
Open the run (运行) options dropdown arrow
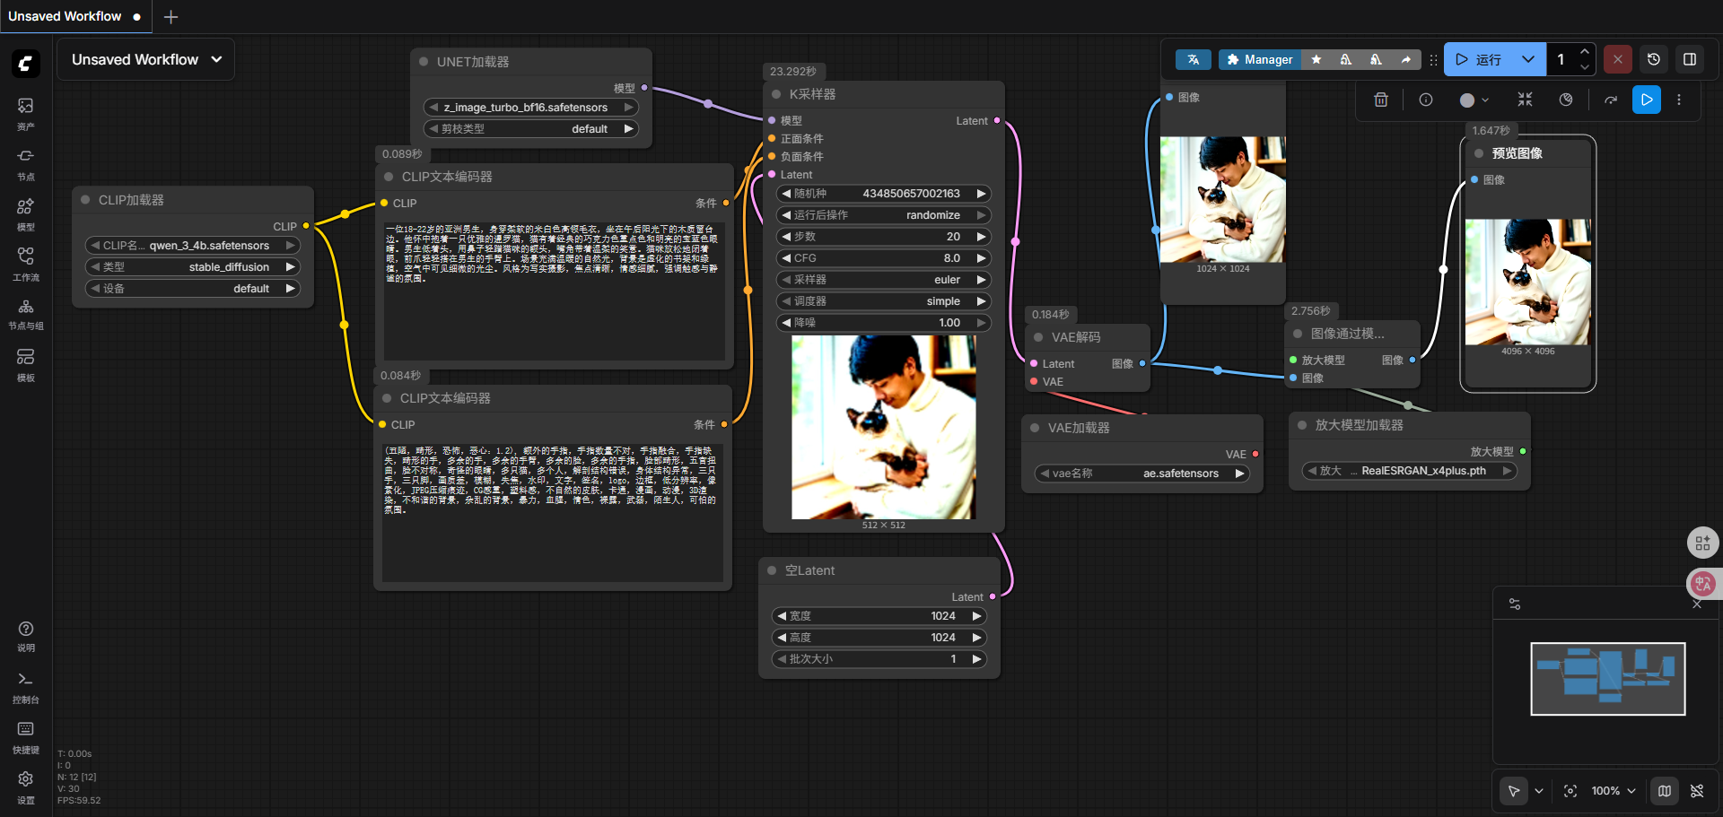(x=1527, y=59)
